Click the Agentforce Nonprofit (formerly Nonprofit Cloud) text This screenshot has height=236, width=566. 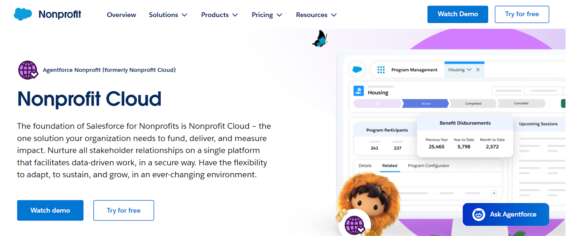point(109,70)
